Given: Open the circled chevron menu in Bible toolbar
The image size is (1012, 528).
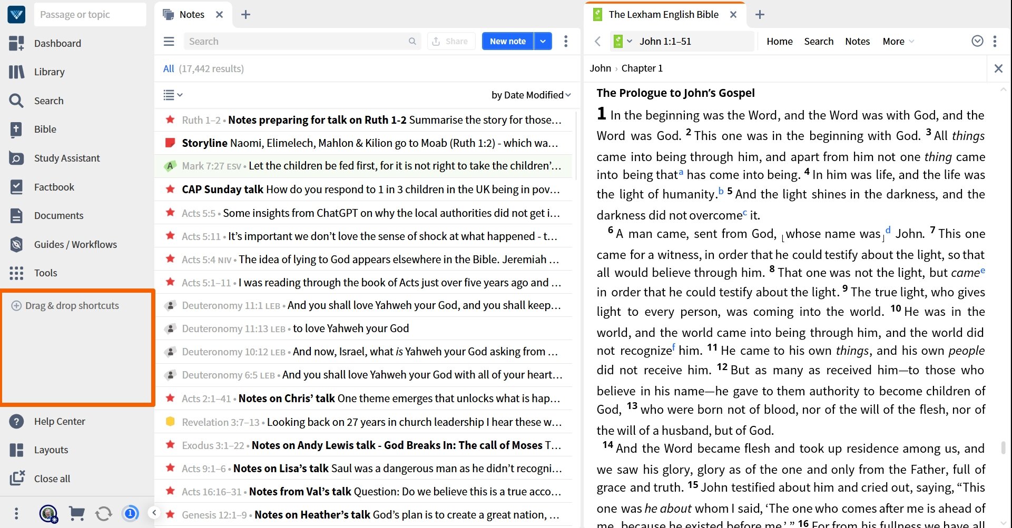Looking at the screenshot, I should click(x=977, y=41).
